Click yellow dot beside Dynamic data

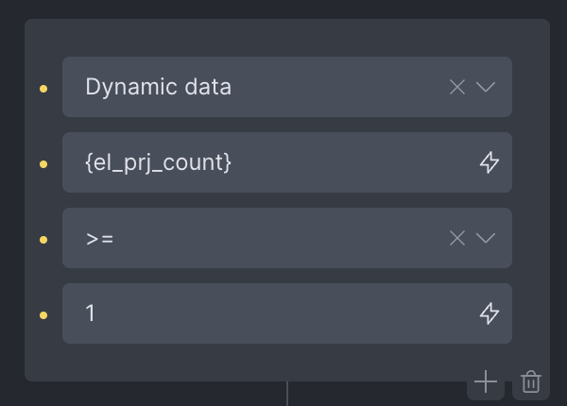43,88
